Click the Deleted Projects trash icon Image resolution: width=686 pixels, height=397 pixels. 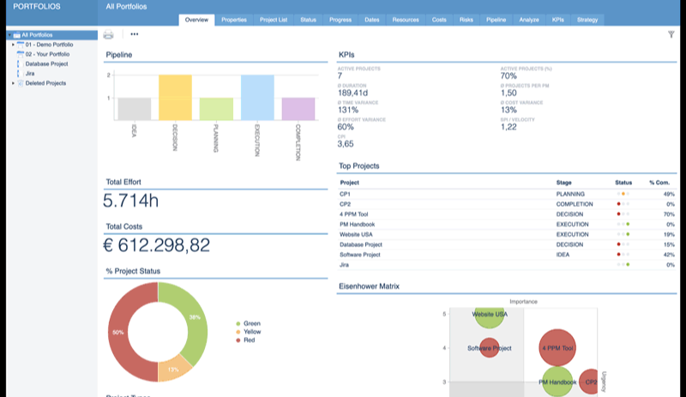tap(21, 83)
